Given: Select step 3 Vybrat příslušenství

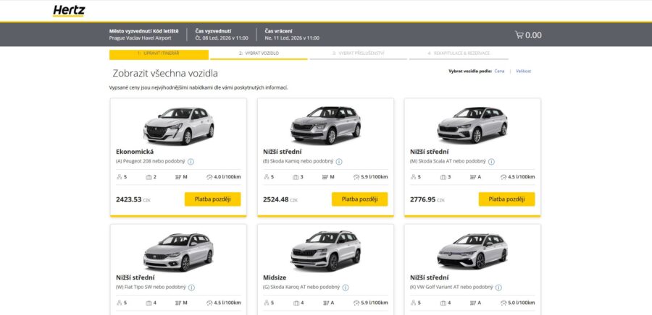Looking at the screenshot, I should [358, 54].
